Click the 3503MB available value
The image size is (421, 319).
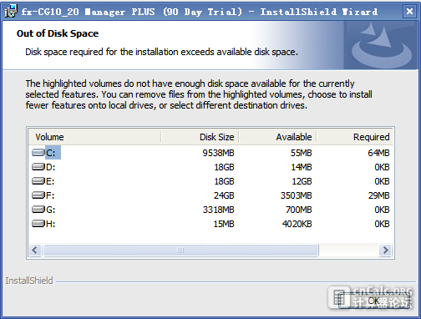296,195
